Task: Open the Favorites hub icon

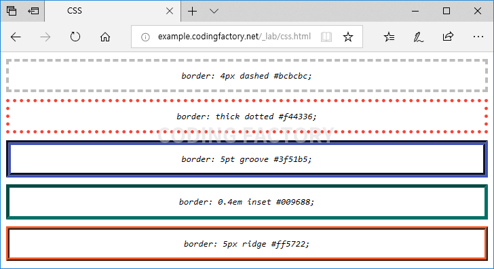Action: point(389,37)
